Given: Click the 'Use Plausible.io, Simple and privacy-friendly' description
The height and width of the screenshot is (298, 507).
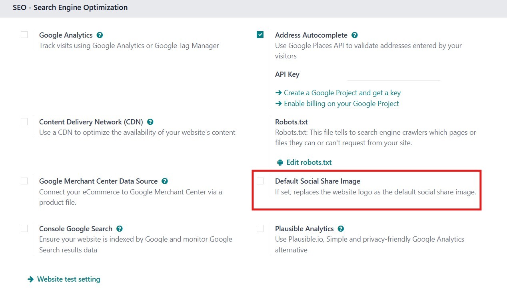Looking at the screenshot, I should tap(370, 245).
